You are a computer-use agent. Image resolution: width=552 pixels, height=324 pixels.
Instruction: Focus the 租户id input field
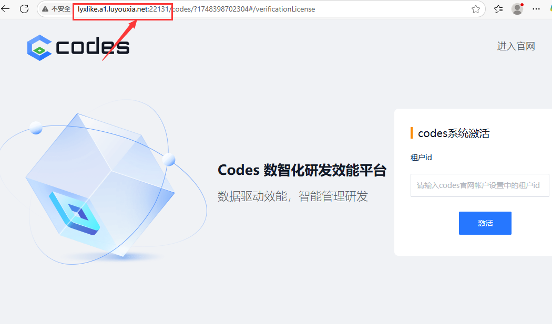[x=479, y=185]
